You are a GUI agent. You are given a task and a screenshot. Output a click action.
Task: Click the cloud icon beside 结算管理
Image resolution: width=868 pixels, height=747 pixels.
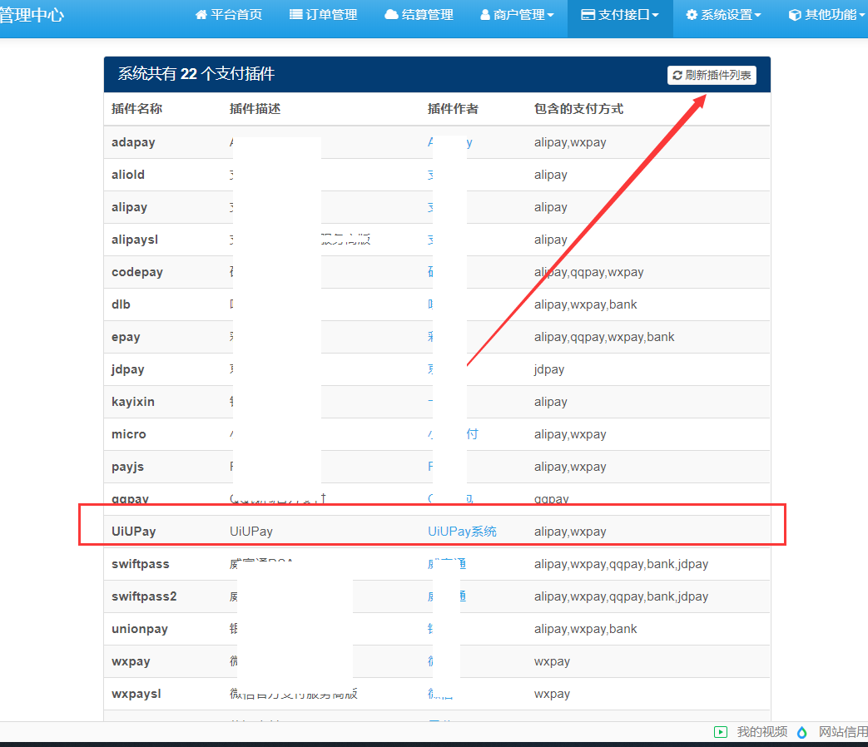coord(391,15)
